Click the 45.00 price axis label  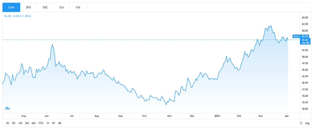[x=305, y=70]
